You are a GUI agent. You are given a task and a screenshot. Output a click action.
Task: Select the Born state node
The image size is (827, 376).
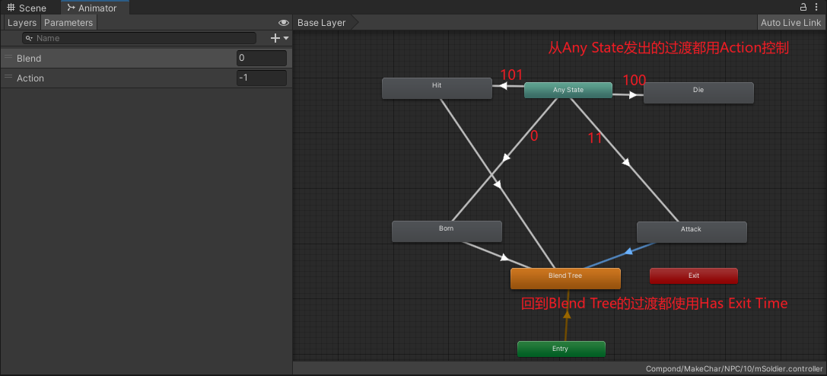point(446,231)
